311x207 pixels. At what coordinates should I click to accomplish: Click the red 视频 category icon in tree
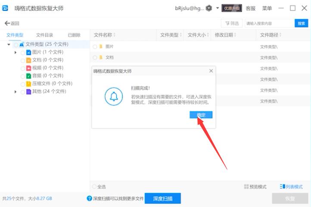tap(29, 68)
